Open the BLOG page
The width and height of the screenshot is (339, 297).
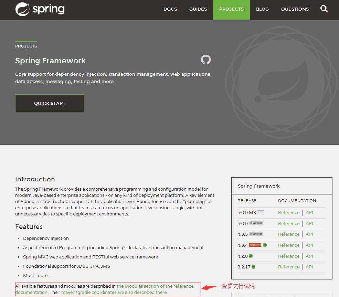[x=262, y=9]
